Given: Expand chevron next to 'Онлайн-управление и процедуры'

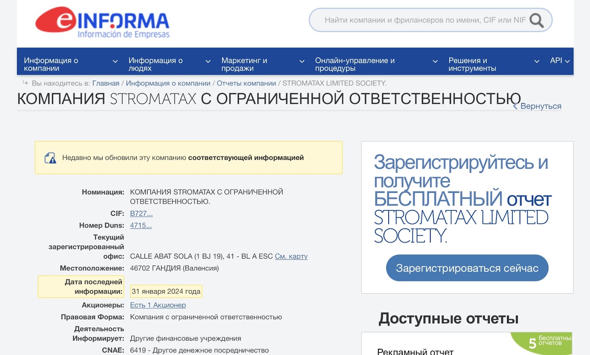Looking at the screenshot, I should click(435, 61).
